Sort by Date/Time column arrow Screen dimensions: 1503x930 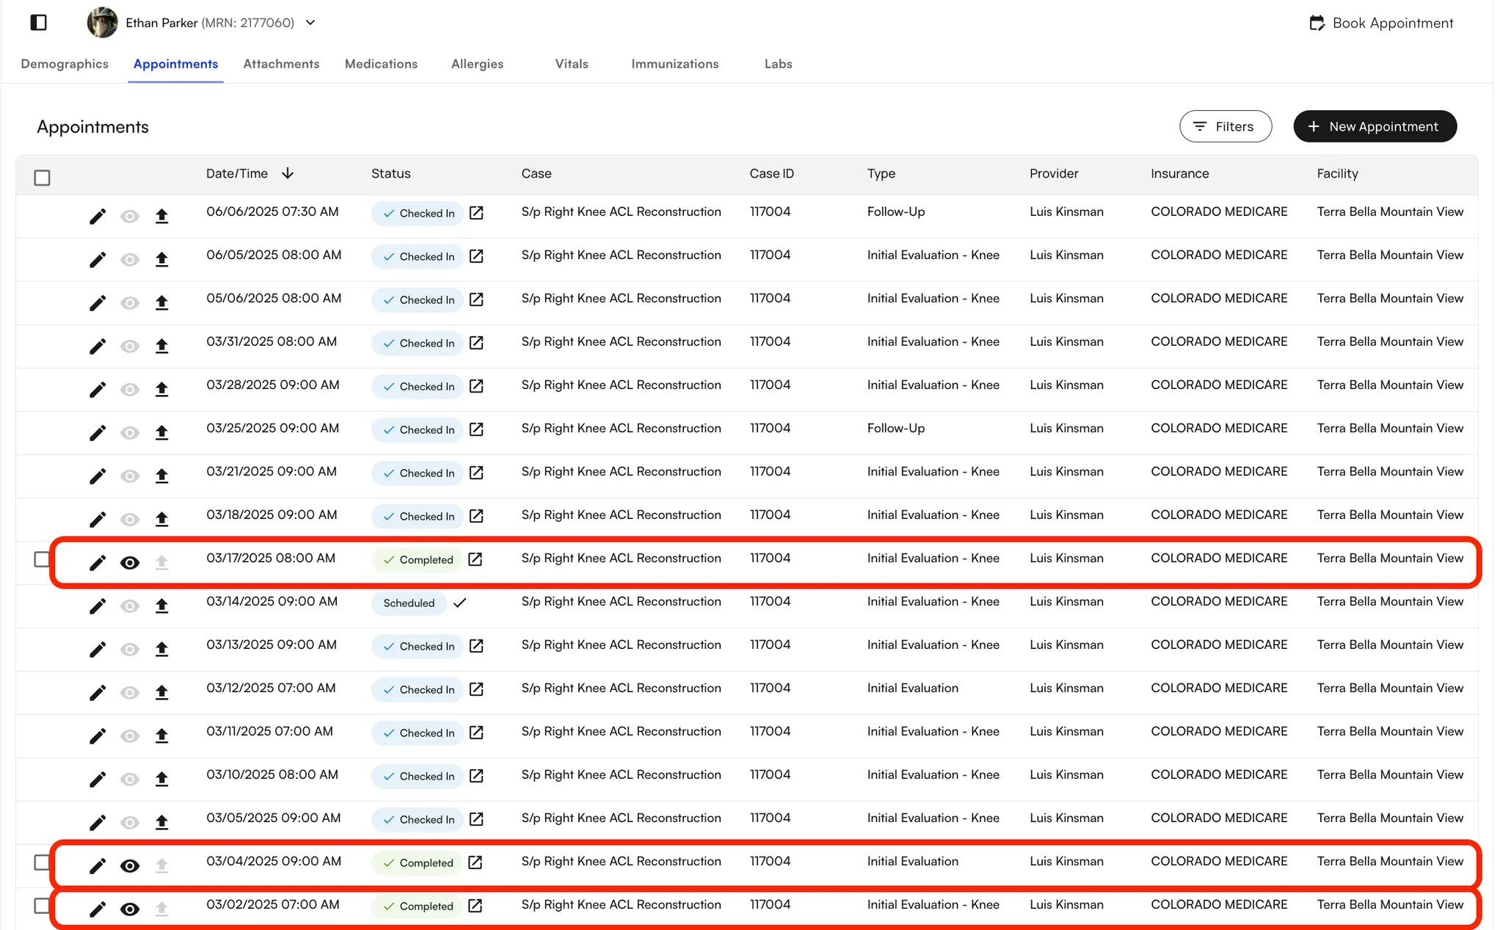[288, 173]
